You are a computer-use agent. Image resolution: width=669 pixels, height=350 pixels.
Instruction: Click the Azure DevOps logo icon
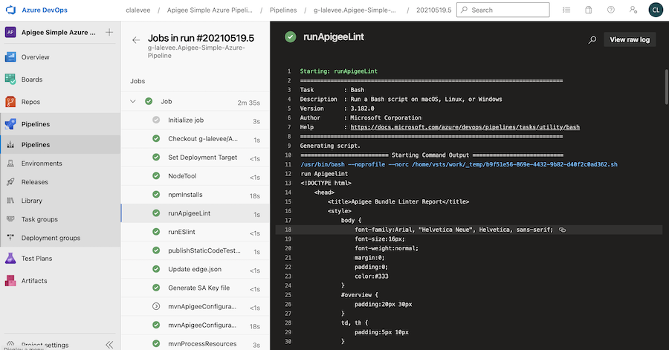pyautogui.click(x=10, y=10)
